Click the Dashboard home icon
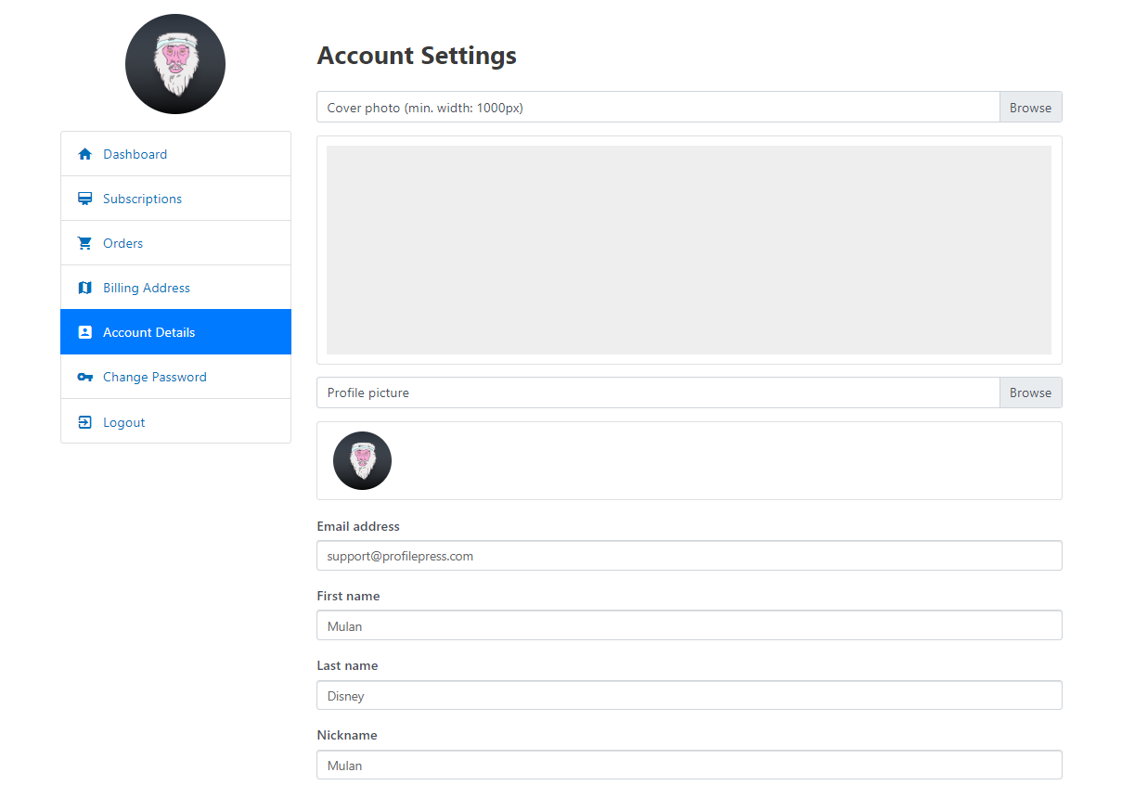Image resolution: width=1122 pixels, height=798 pixels. 85,154
